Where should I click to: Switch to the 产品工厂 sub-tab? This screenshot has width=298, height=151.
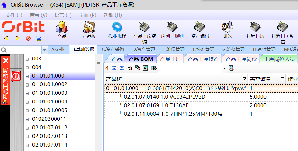tap(170, 59)
